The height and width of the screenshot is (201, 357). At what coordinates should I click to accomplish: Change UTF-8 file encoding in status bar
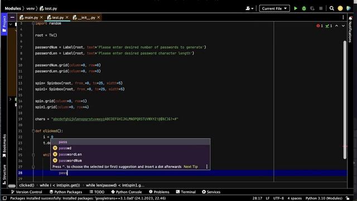pos(278,198)
